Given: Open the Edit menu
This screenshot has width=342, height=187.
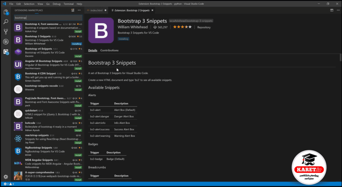Looking at the screenshot, I should tap(19, 4).
